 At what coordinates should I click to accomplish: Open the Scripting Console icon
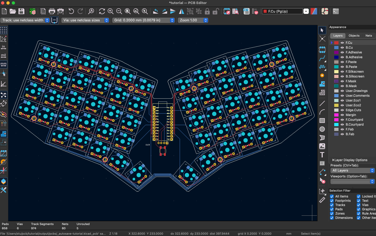(x=336, y=11)
